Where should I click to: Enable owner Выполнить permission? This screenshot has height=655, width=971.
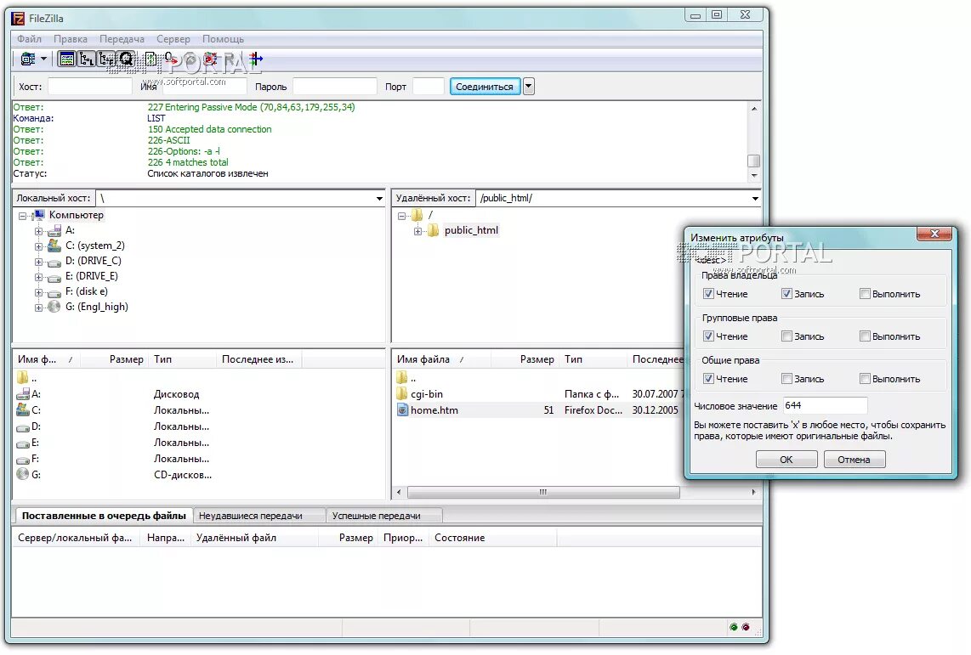coord(865,294)
